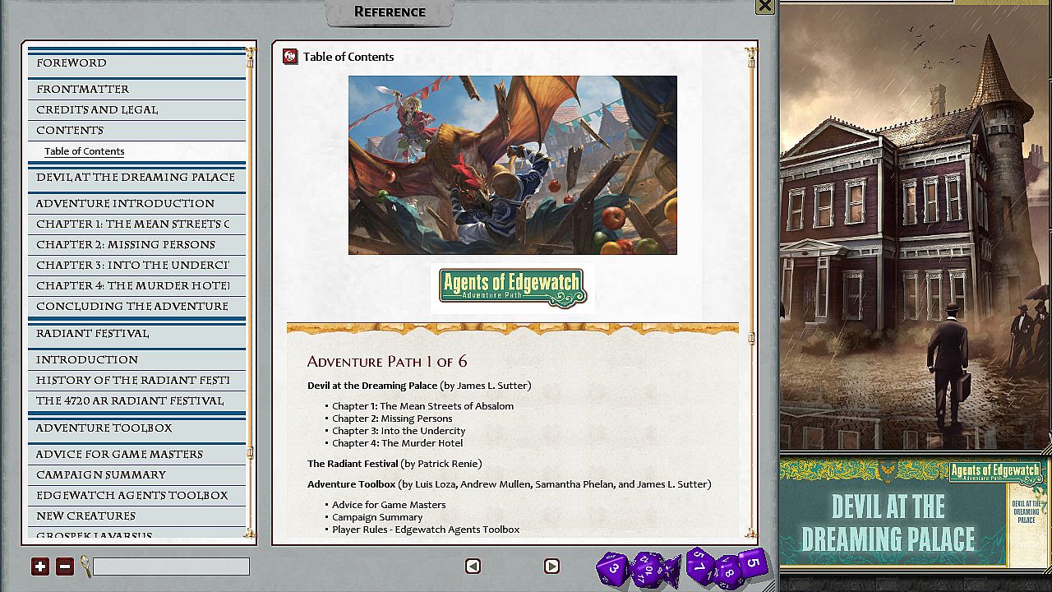The width and height of the screenshot is (1052, 592).
Task: Click Chapter 2: Missing Persons bullet
Action: click(x=392, y=419)
